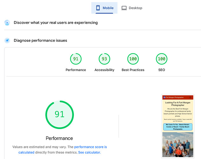Open the Performance category label
Viewport: 201px width, 159px height.
pyautogui.click(x=76, y=70)
